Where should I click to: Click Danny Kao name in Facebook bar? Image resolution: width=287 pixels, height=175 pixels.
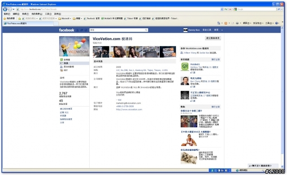pyautogui.click(x=194, y=30)
